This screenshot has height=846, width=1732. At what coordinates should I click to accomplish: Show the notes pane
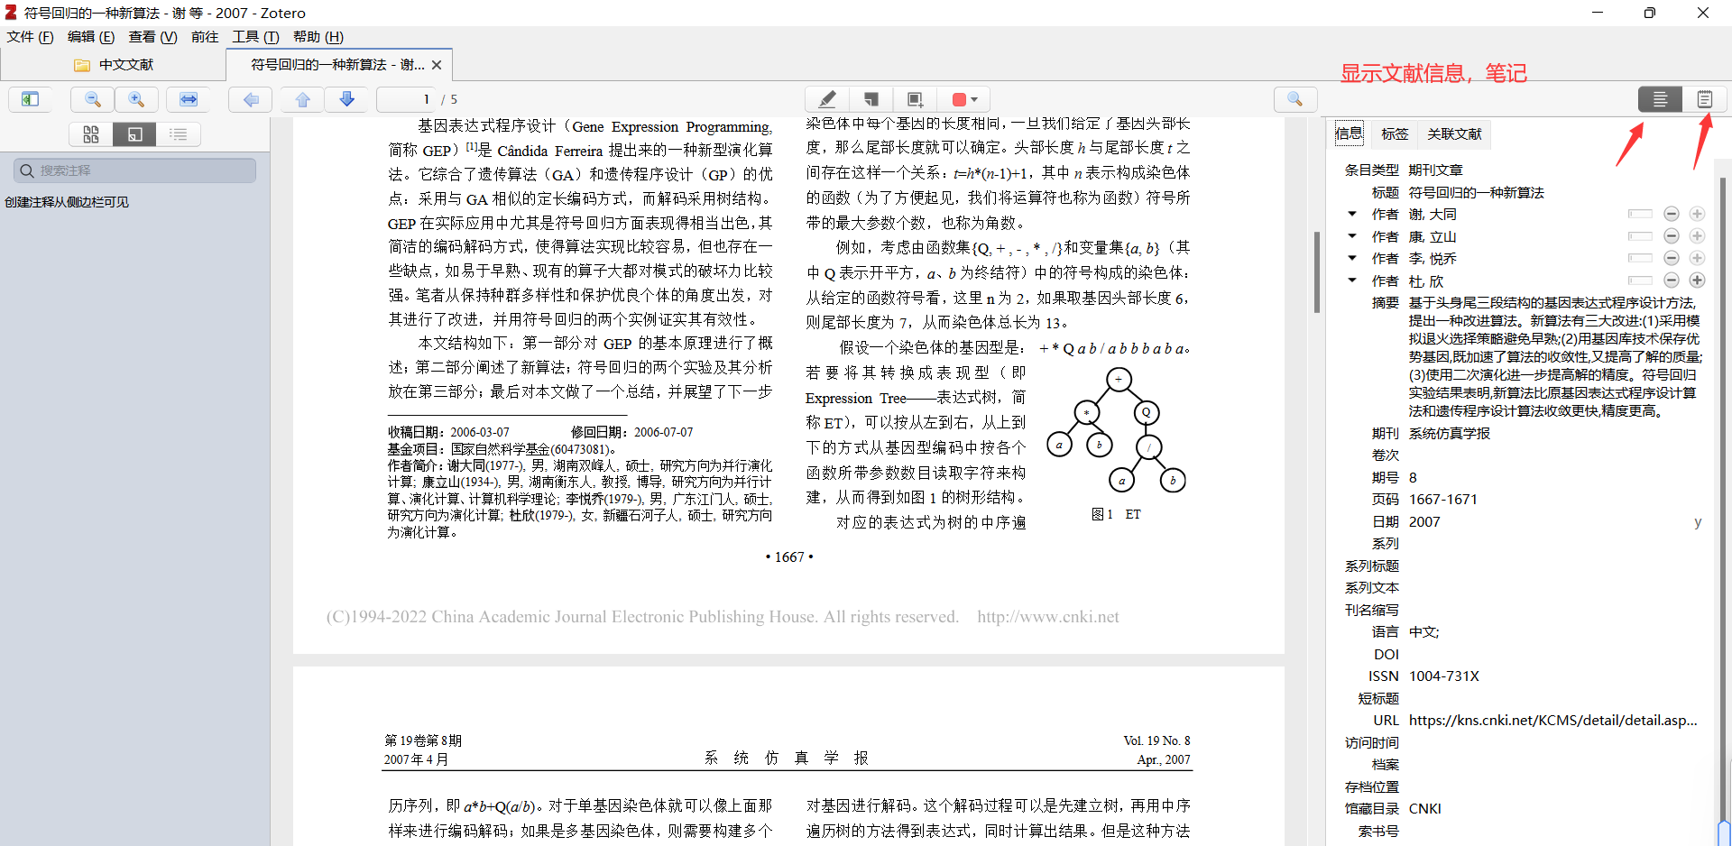(x=1704, y=99)
